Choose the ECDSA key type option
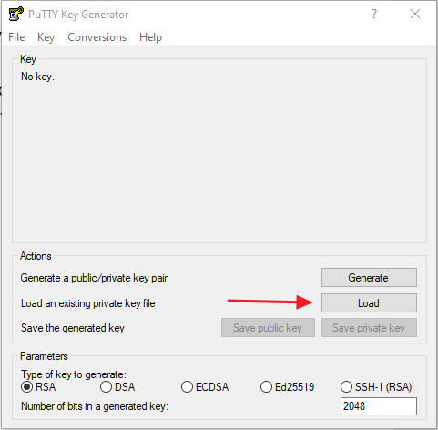The width and height of the screenshot is (438, 430). click(205, 387)
